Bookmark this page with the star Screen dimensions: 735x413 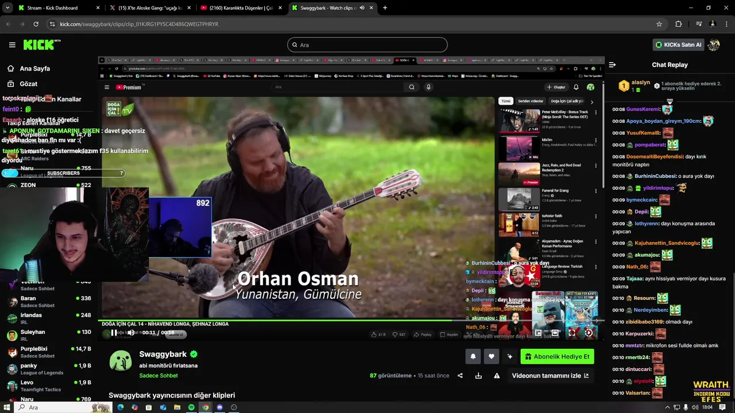659,24
